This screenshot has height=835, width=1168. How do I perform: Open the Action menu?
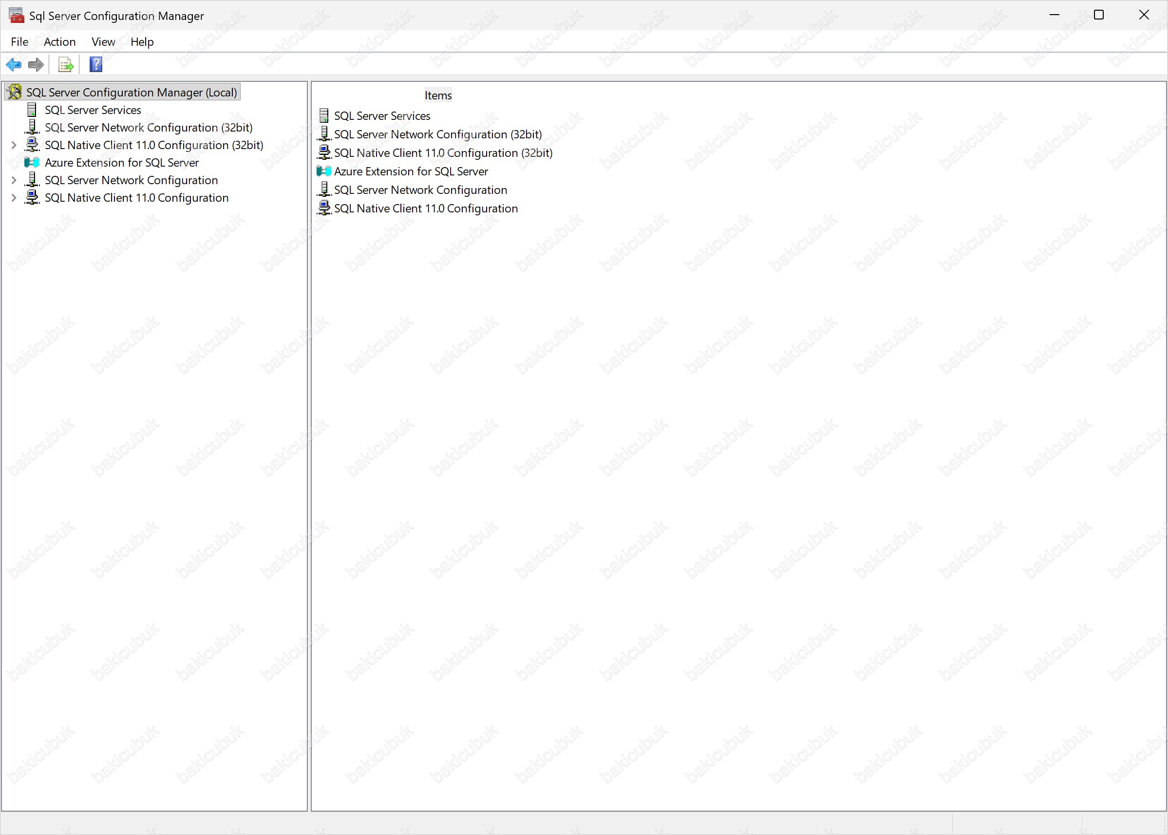[59, 41]
